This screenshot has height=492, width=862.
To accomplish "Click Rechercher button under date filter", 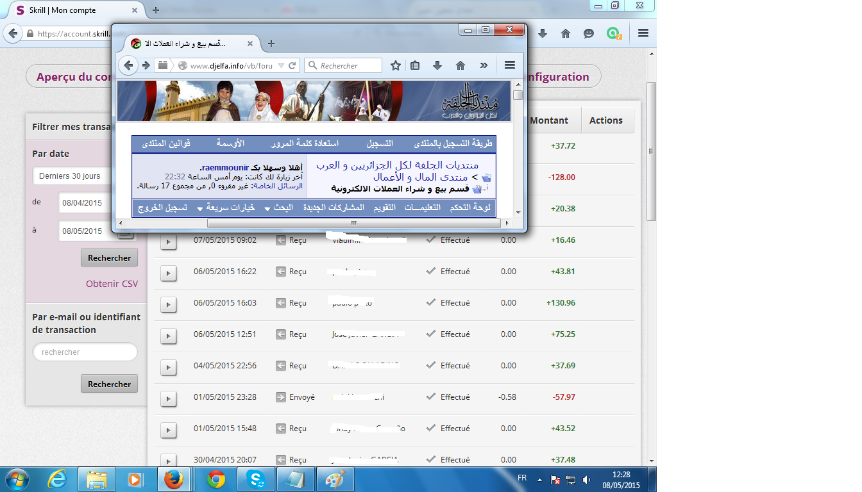I will tap(109, 258).
